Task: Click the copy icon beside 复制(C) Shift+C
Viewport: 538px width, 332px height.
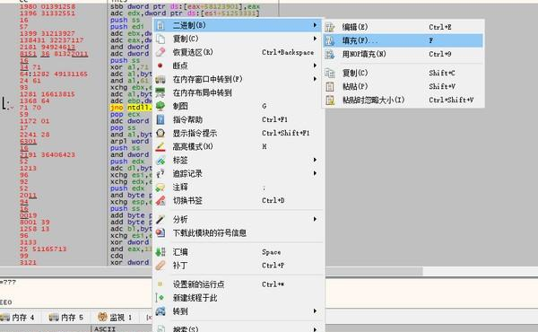Action: (330, 73)
